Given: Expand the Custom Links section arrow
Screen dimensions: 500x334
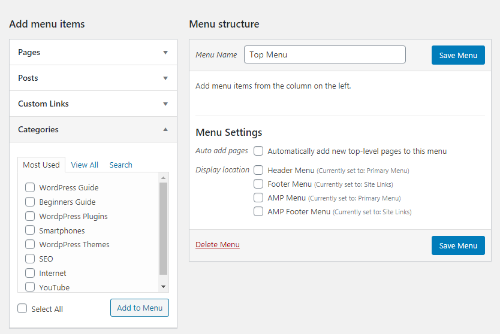Looking at the screenshot, I should coord(165,104).
